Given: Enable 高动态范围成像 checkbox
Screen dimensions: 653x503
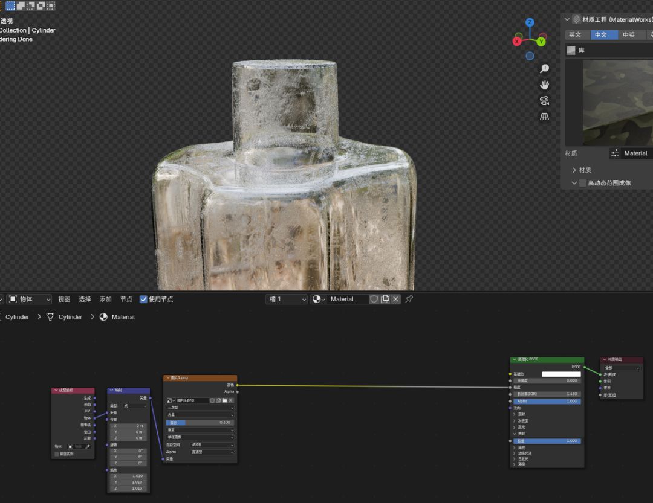Looking at the screenshot, I should point(583,183).
